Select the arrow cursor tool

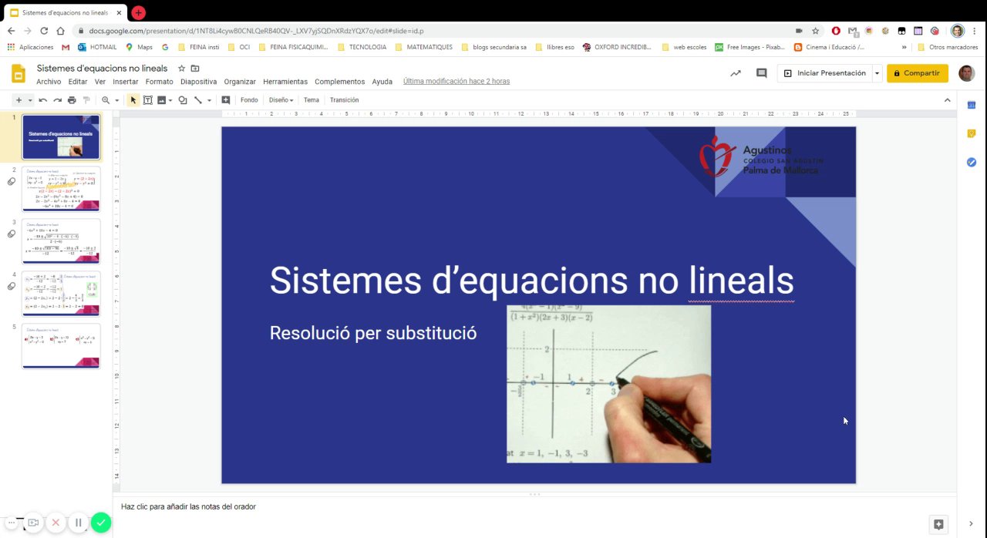pos(133,100)
